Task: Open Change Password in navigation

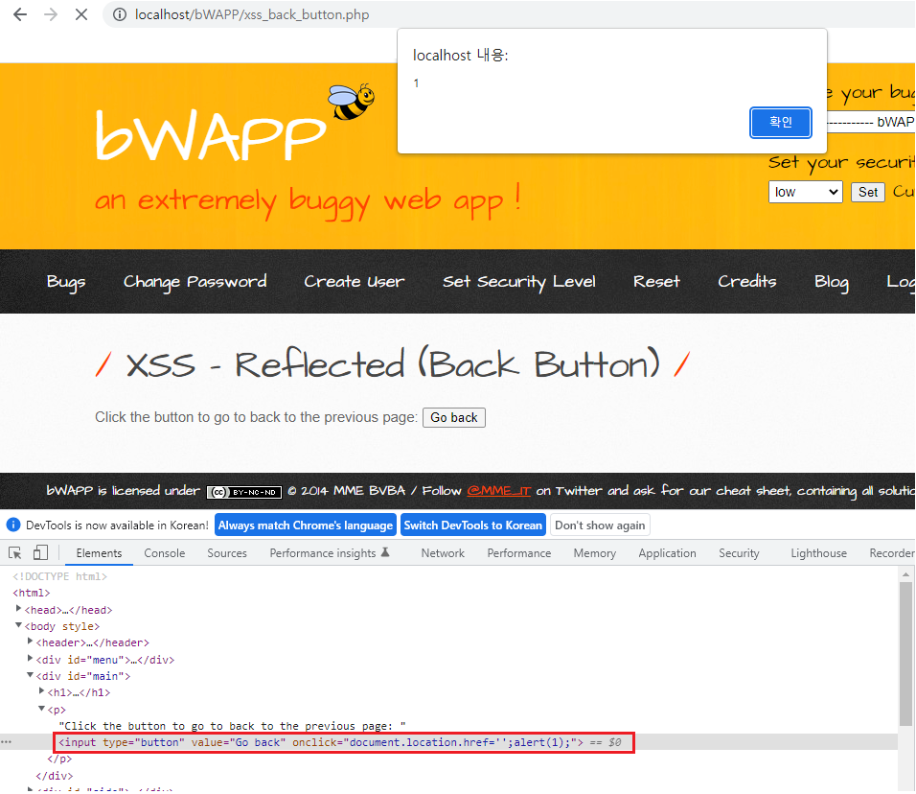Action: click(195, 282)
